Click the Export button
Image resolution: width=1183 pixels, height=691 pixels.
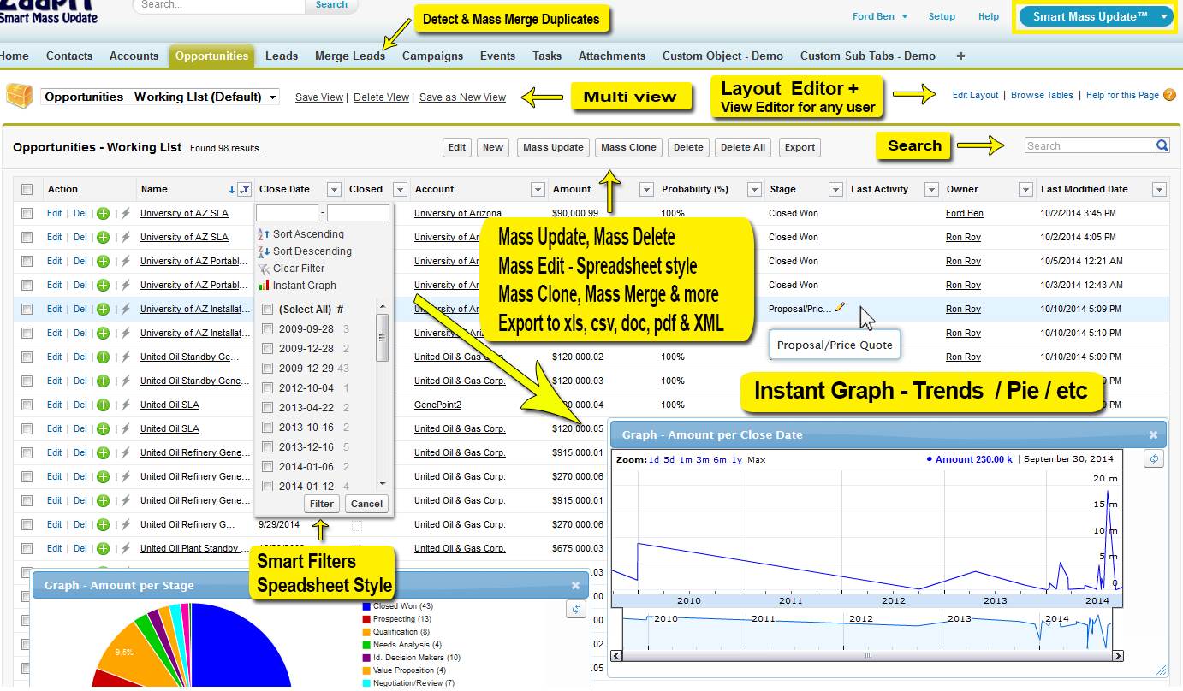click(x=800, y=147)
